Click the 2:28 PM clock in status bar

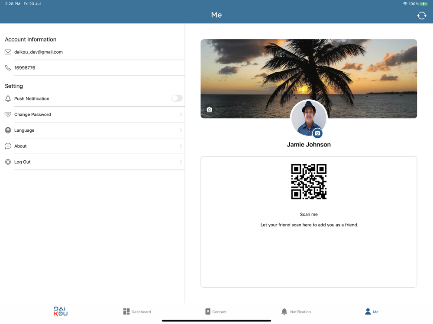coord(13,4)
